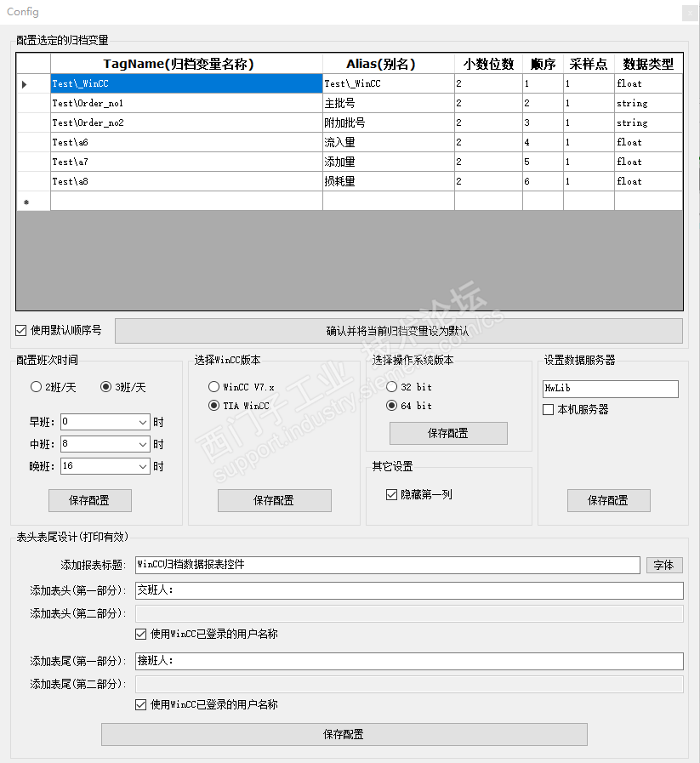Enable the 使用默认顺序号 checkbox
The width and height of the screenshot is (700, 763).
click(20, 331)
